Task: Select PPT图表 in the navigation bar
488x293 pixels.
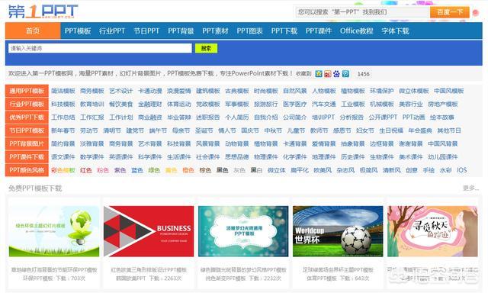Action: [x=249, y=31]
